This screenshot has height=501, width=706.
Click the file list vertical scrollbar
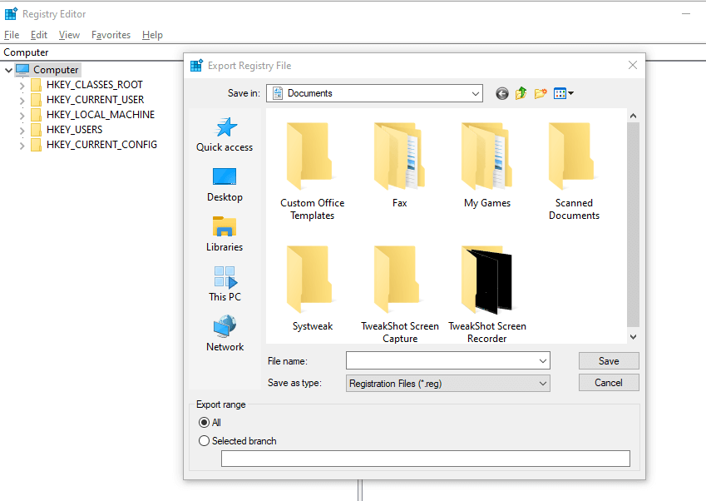point(633,225)
